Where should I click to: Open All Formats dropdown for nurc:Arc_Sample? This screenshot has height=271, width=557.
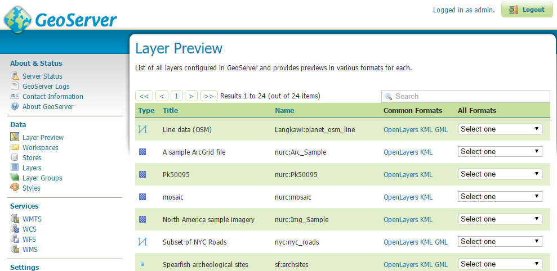tap(500, 151)
